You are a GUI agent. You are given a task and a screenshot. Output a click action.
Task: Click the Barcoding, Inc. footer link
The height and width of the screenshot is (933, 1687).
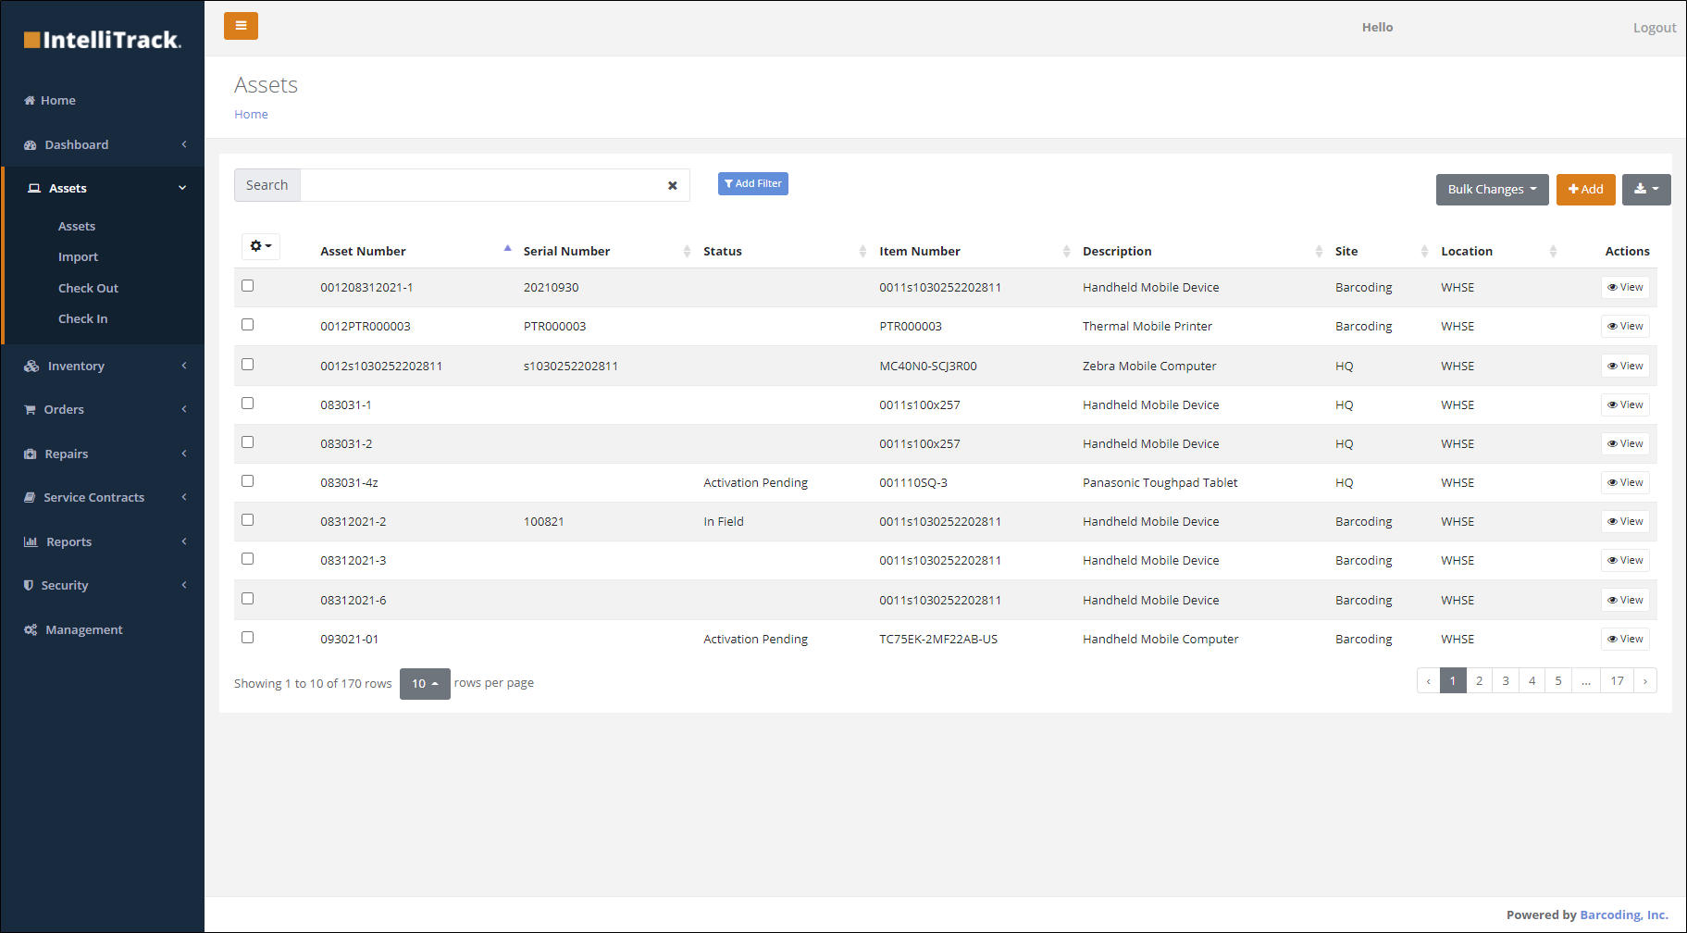click(1623, 915)
